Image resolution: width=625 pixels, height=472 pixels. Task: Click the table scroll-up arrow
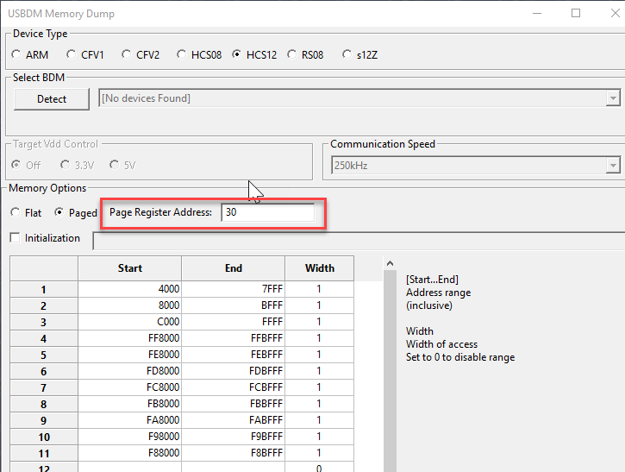[x=391, y=263]
